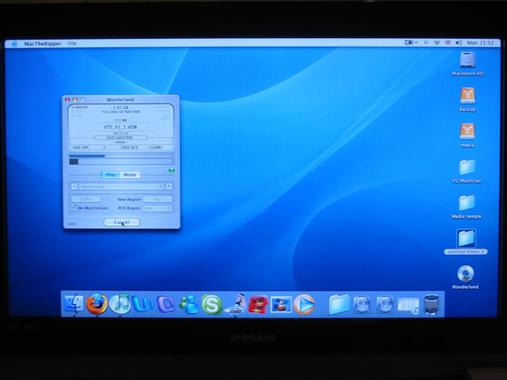
Task: Click the Mon 15:52 clock
Action: click(x=480, y=43)
